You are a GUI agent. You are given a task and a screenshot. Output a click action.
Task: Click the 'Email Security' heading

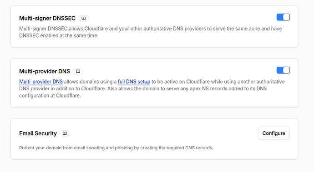pyautogui.click(x=38, y=133)
